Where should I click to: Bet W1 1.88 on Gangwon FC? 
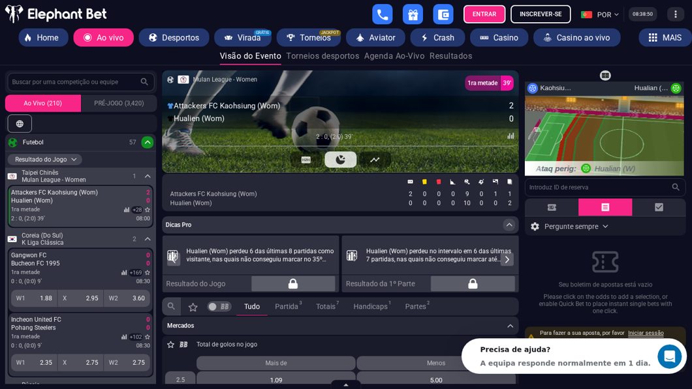tap(35, 298)
